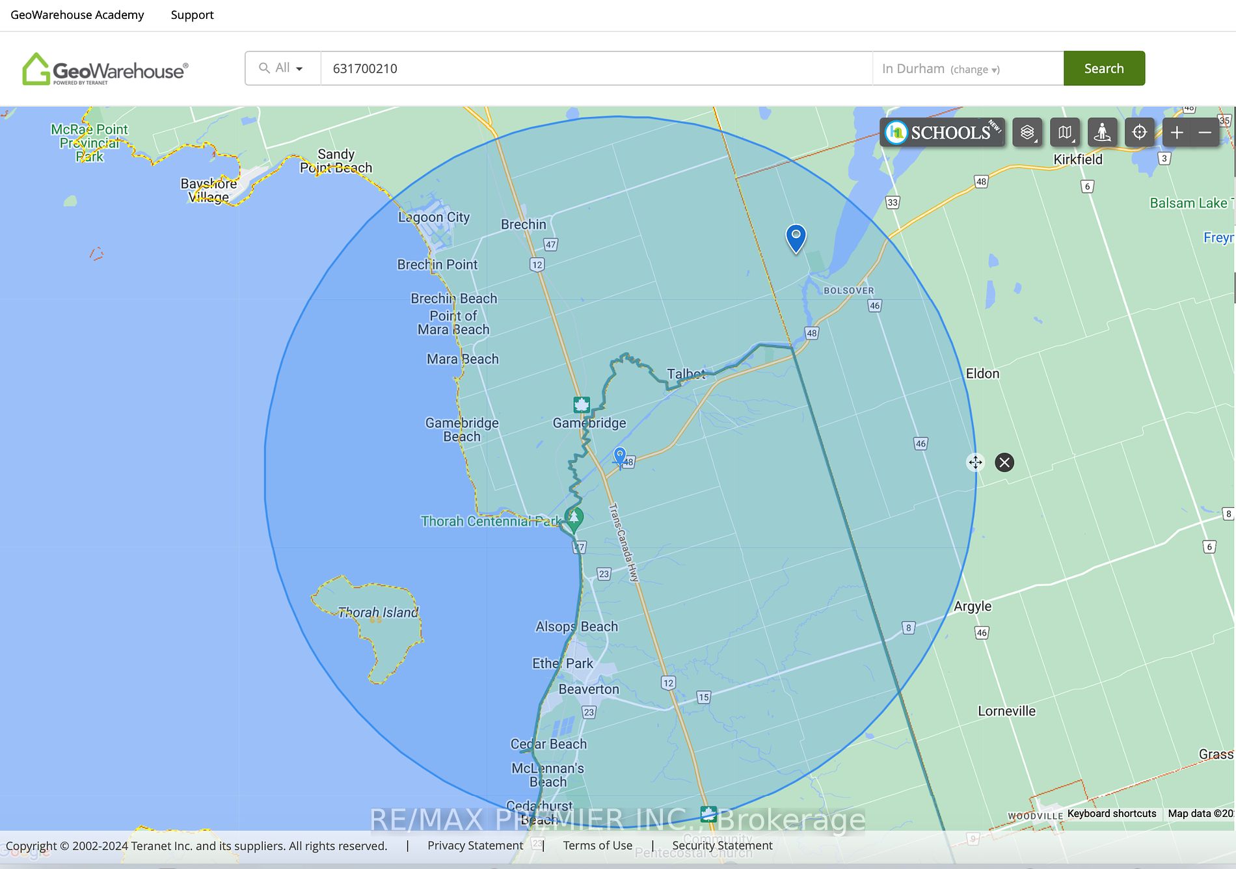Select the large blue pin near Bolsover
The width and height of the screenshot is (1236, 869).
(796, 237)
